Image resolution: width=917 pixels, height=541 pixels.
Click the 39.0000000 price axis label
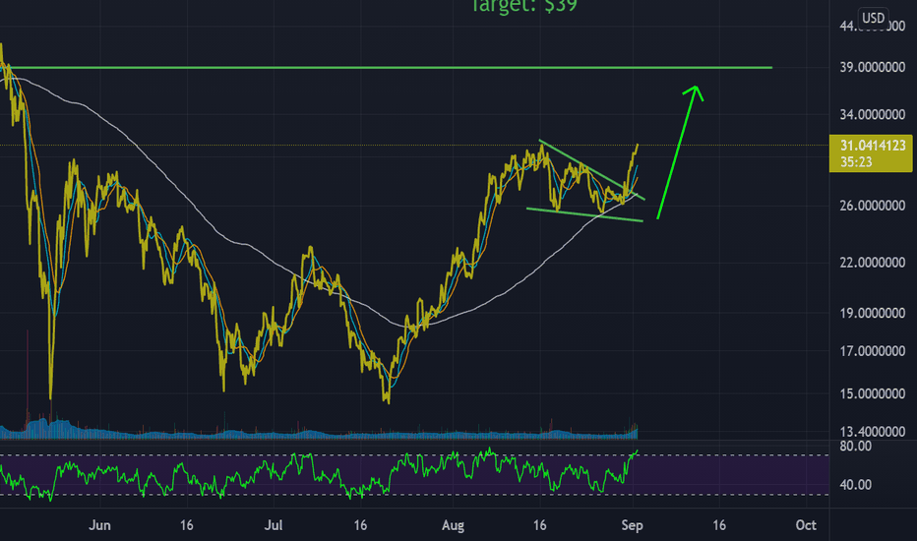coord(873,67)
